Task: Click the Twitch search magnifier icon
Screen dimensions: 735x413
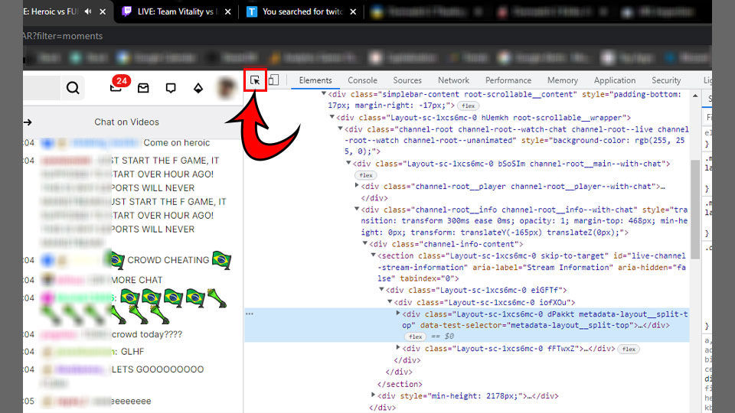Action: pyautogui.click(x=73, y=87)
